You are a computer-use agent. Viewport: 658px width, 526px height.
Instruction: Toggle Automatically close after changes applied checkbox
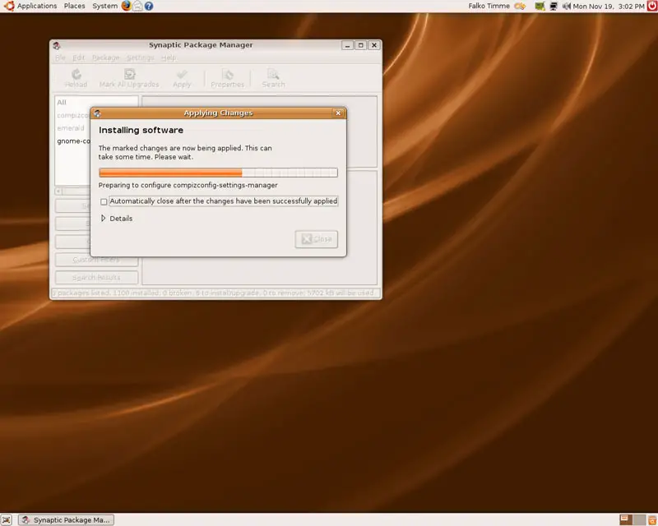click(104, 201)
